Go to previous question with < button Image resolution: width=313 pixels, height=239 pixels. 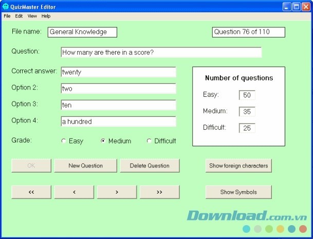point(74,192)
